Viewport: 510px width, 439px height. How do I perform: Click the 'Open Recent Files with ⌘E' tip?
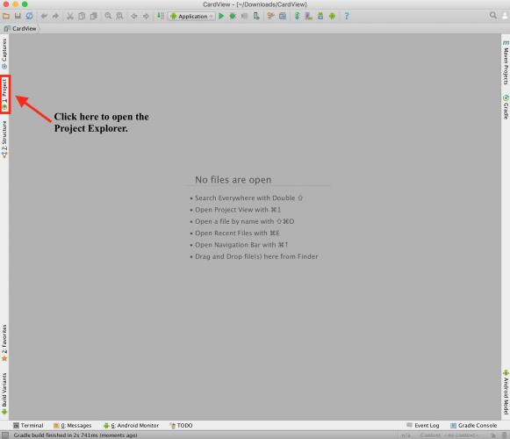point(237,233)
